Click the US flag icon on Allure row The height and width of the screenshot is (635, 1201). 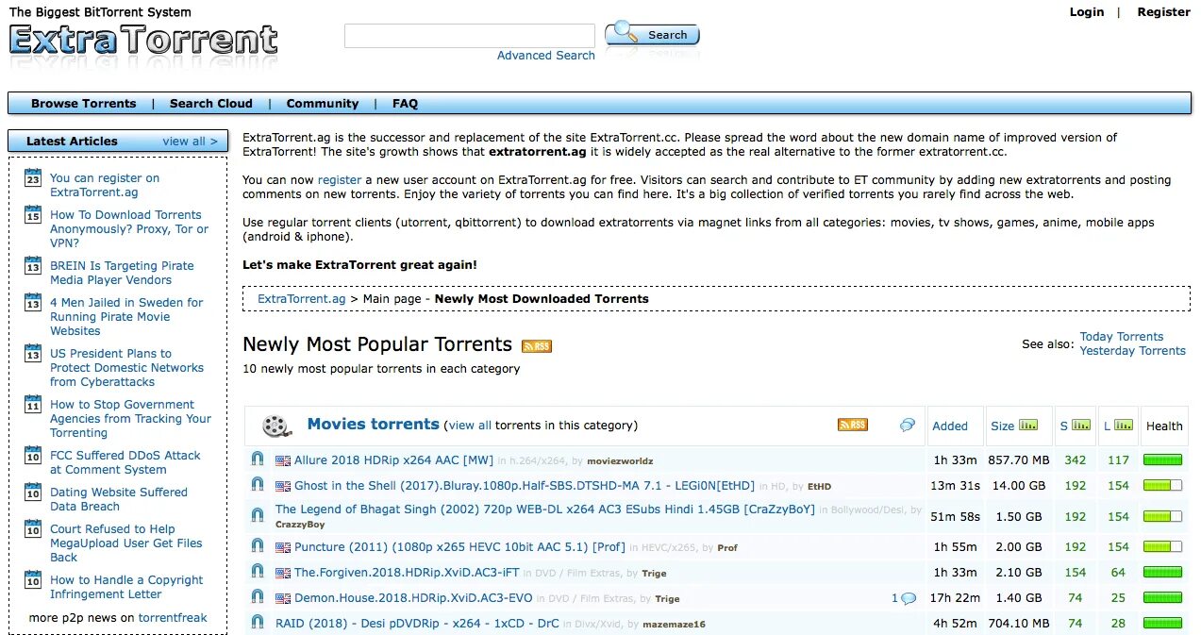pos(283,461)
